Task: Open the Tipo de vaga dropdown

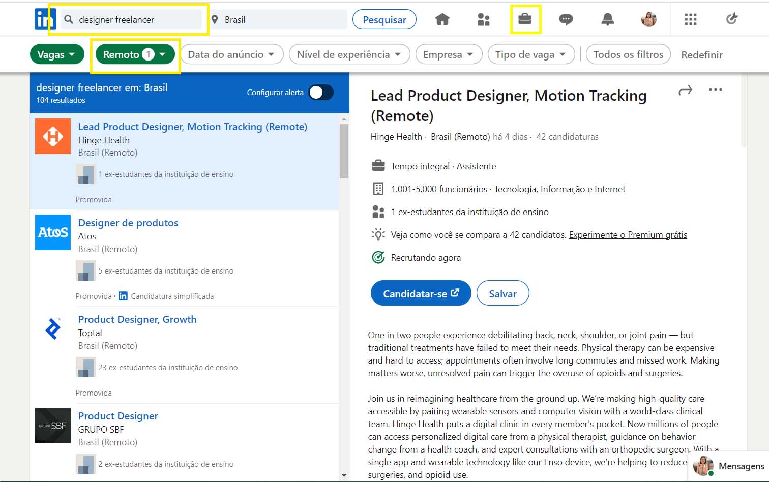Action: point(531,54)
